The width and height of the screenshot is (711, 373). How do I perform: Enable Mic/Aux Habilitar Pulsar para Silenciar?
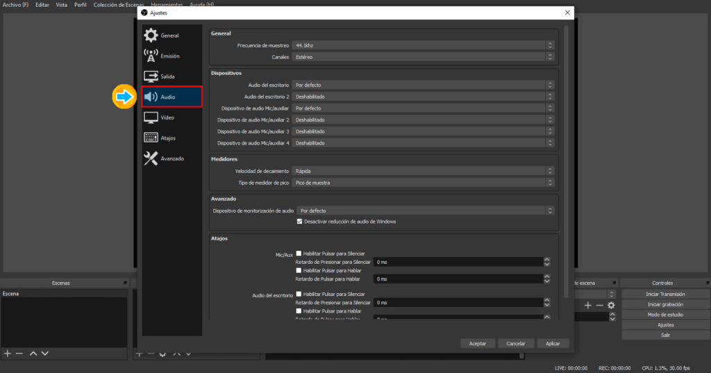299,254
